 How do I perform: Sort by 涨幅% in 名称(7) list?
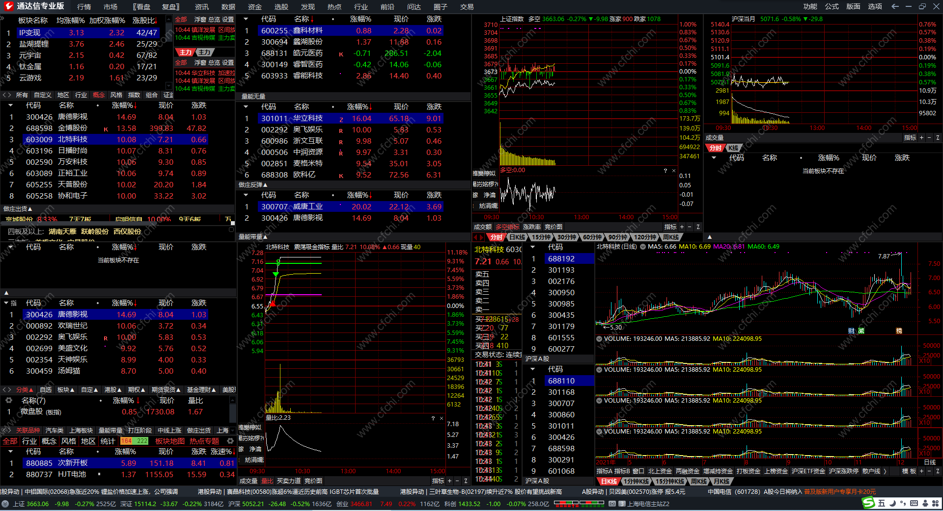(x=123, y=400)
